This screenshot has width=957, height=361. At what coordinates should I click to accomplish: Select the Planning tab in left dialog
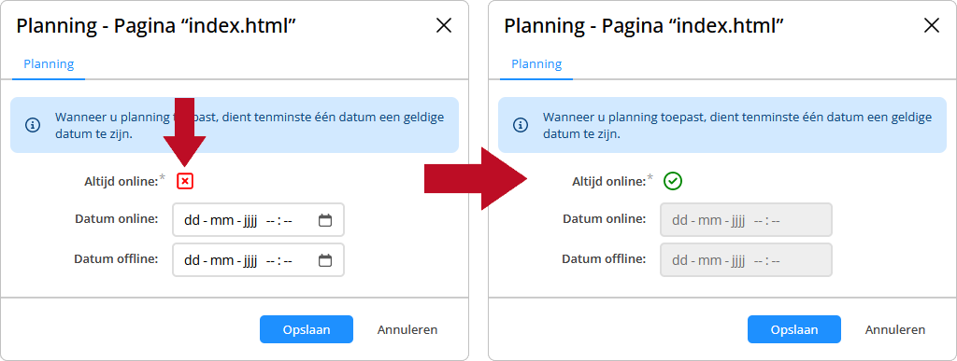click(49, 64)
